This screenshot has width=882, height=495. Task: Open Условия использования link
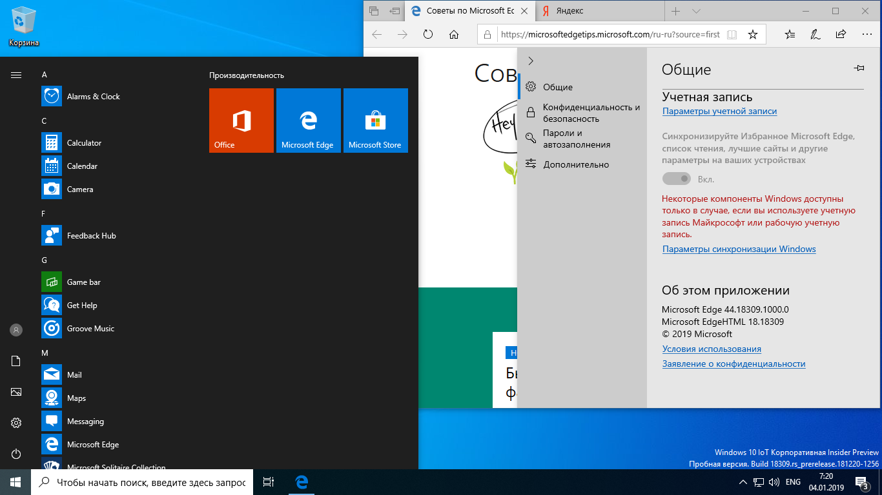click(x=712, y=349)
